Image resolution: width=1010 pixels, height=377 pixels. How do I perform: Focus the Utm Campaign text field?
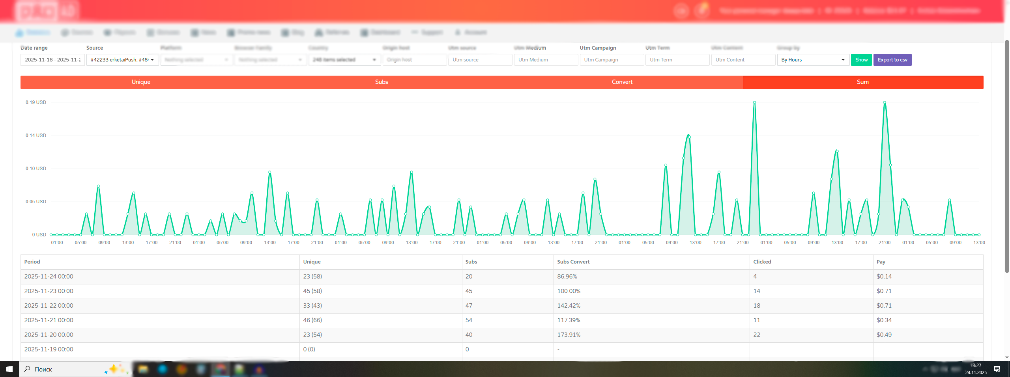pos(612,60)
